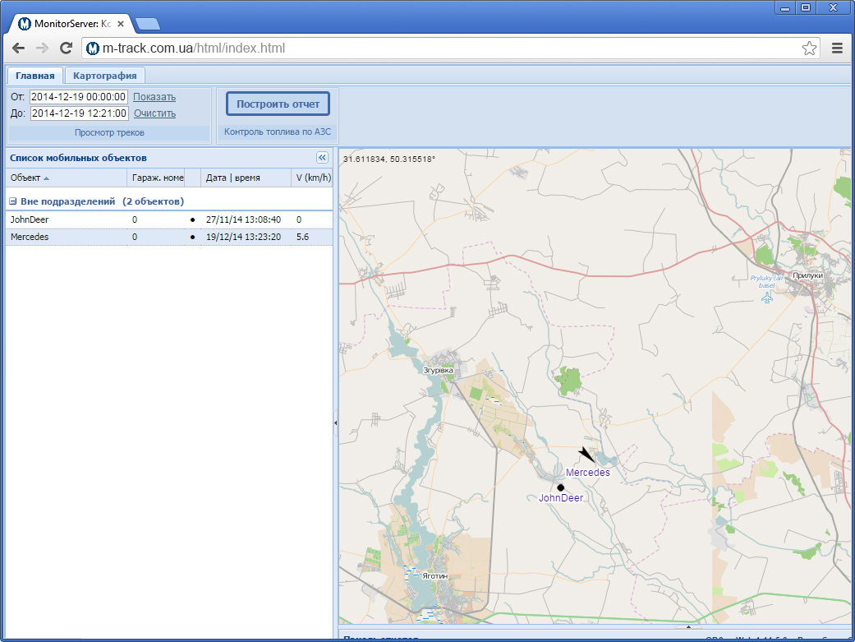Collapse the mobile objects list panel

click(322, 158)
